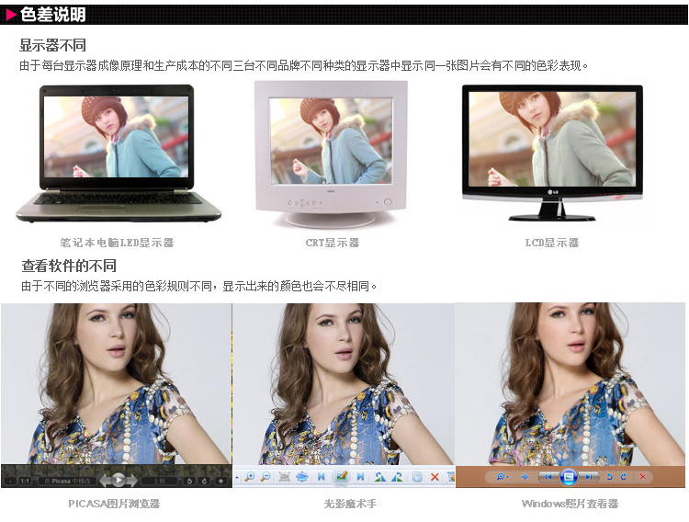
Task: Click the Picasa 1:1 actual size button
Action: pos(25,481)
